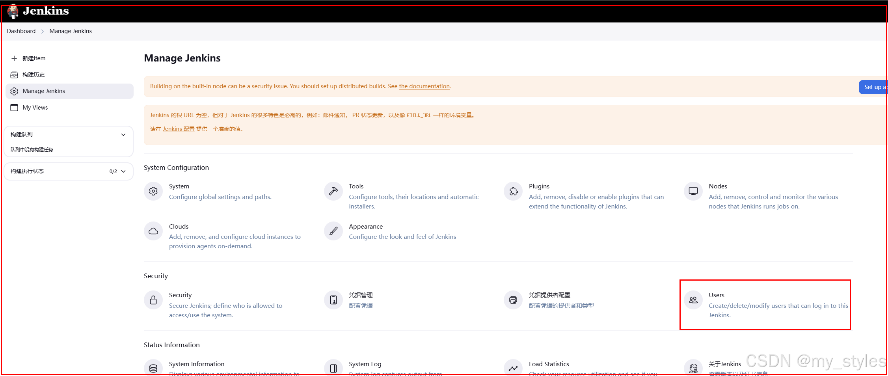Open the Security item title
The height and width of the screenshot is (376, 888).
click(180, 295)
